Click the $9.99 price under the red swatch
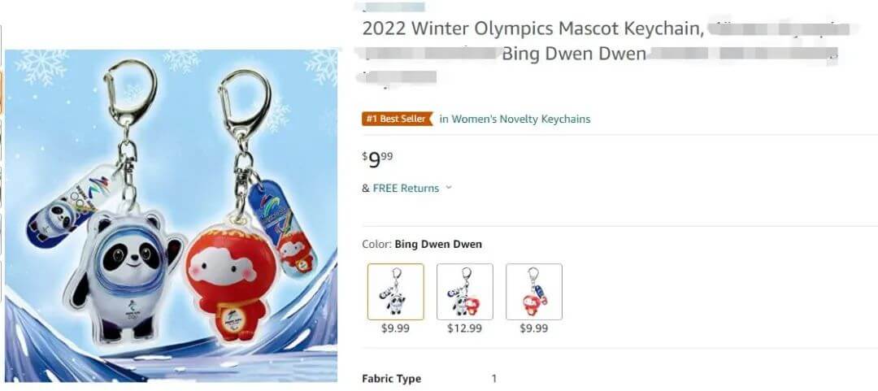This screenshot has width=878, height=391. tap(533, 328)
